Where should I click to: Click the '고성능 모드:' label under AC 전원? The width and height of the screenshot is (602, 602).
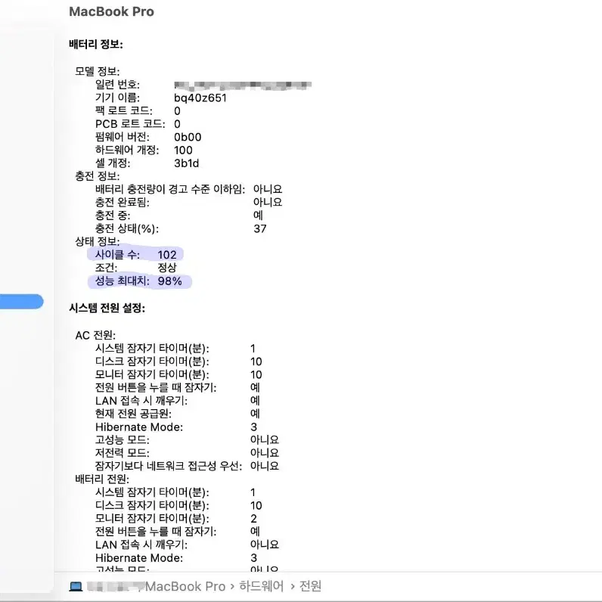[x=122, y=440]
